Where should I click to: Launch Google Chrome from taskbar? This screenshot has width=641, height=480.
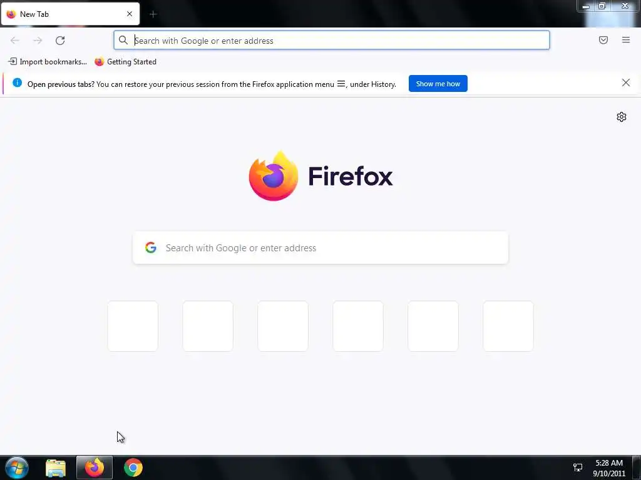133,467
